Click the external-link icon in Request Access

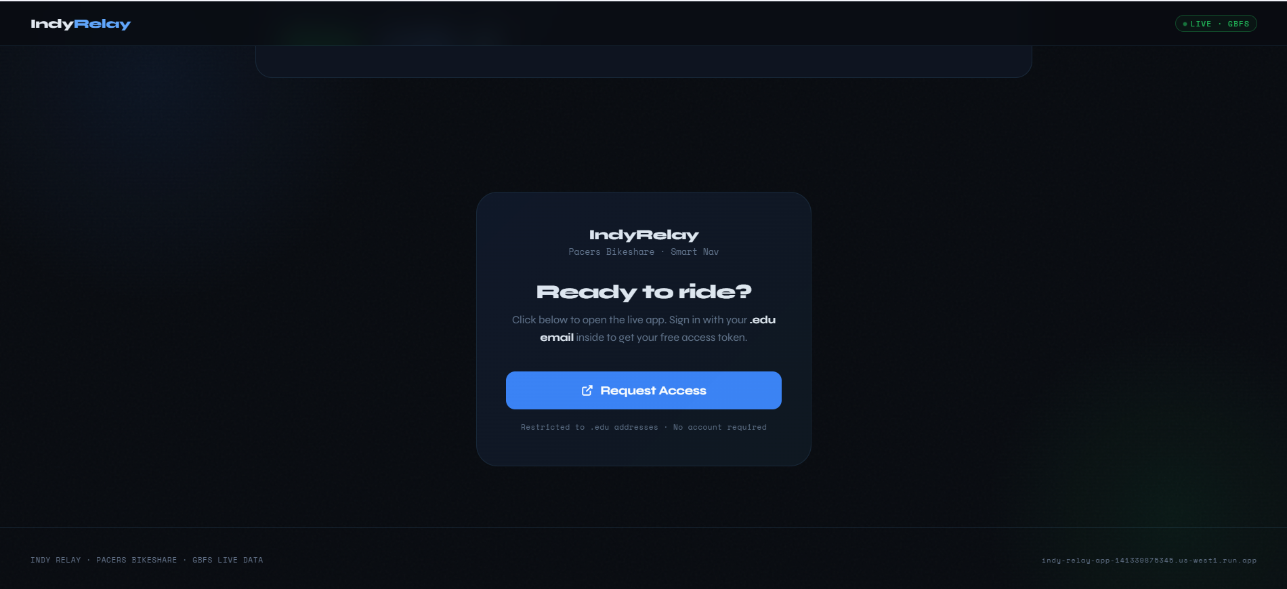pos(587,390)
